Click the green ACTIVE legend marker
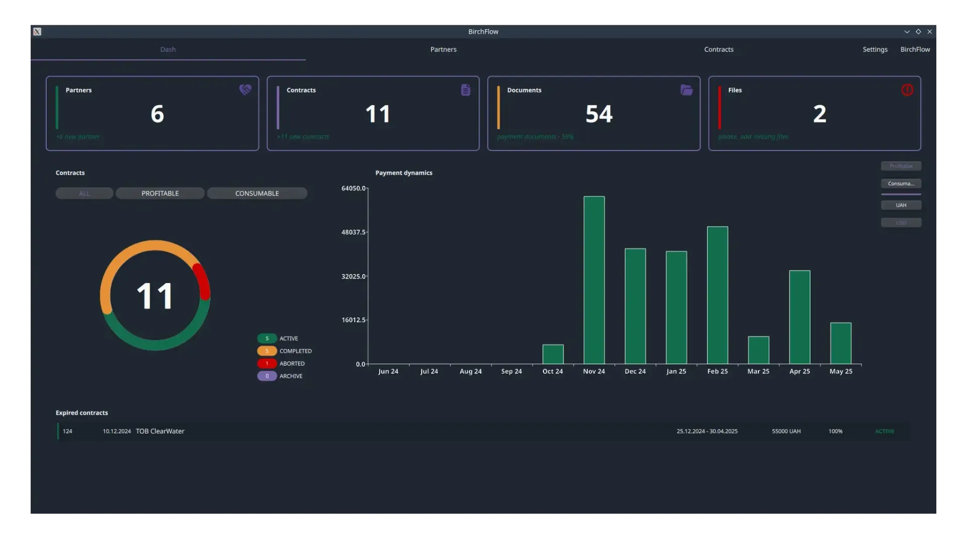 pyautogui.click(x=267, y=338)
